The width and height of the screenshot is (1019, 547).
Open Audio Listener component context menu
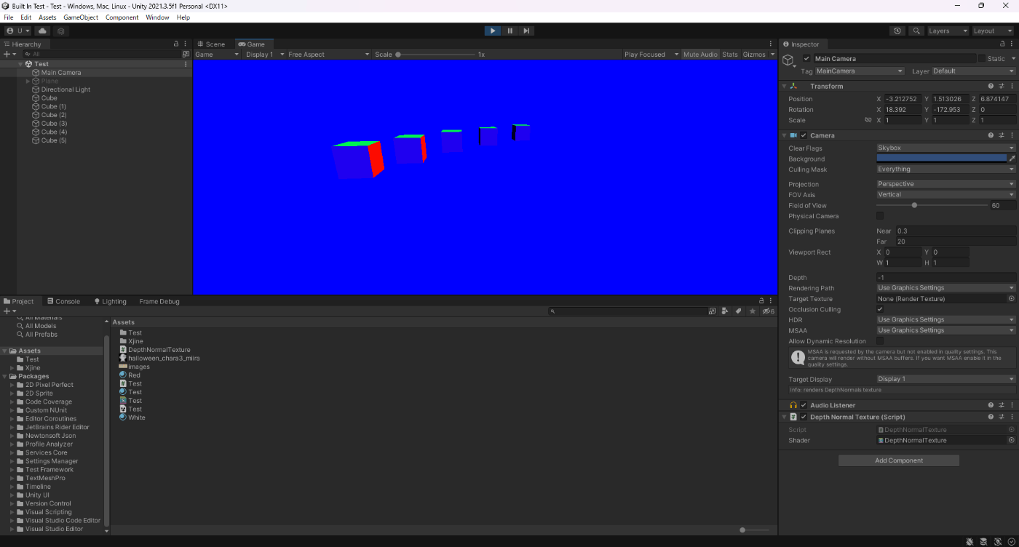1012,405
